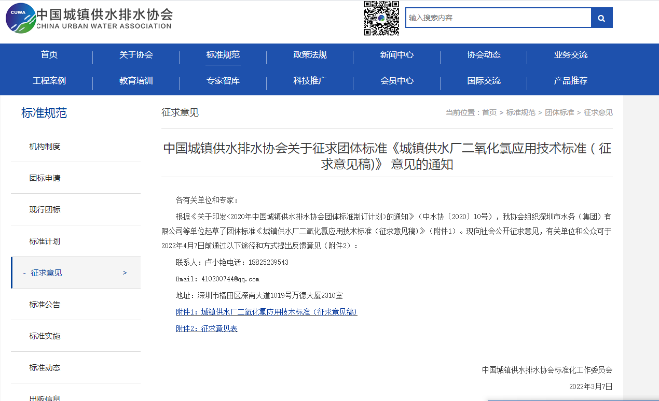Image resolution: width=659 pixels, height=401 pixels.
Task: Open 现行团标 in the left sidebar
Action: [x=45, y=210]
